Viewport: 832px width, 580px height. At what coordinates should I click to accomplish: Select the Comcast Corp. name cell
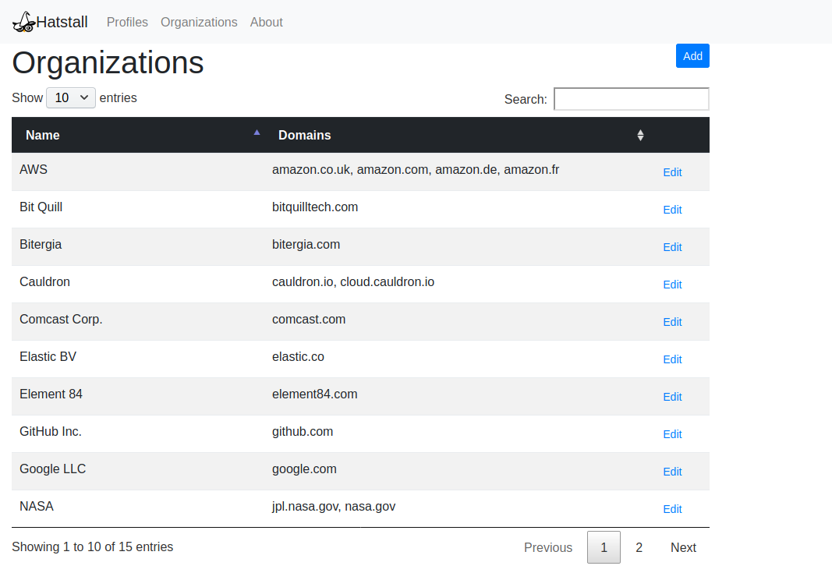pyautogui.click(x=138, y=322)
